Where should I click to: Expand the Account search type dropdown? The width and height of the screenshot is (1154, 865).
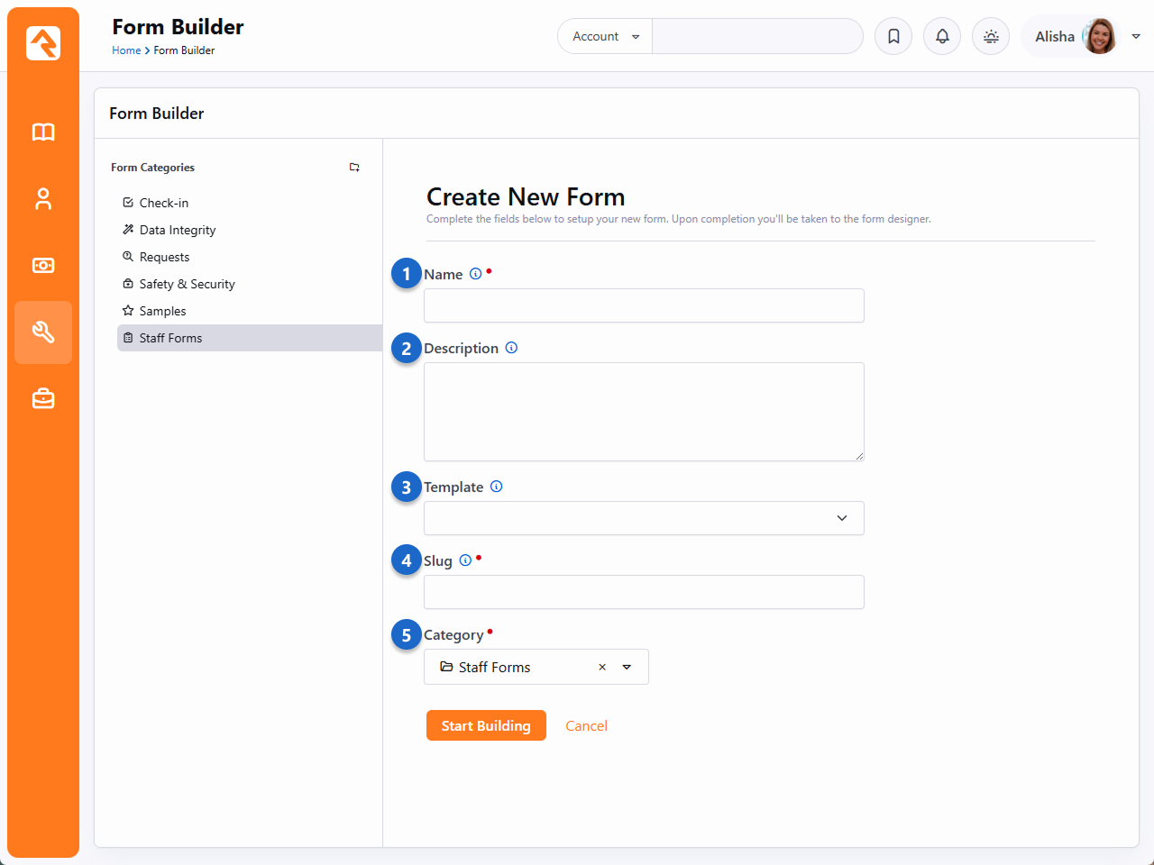click(605, 37)
